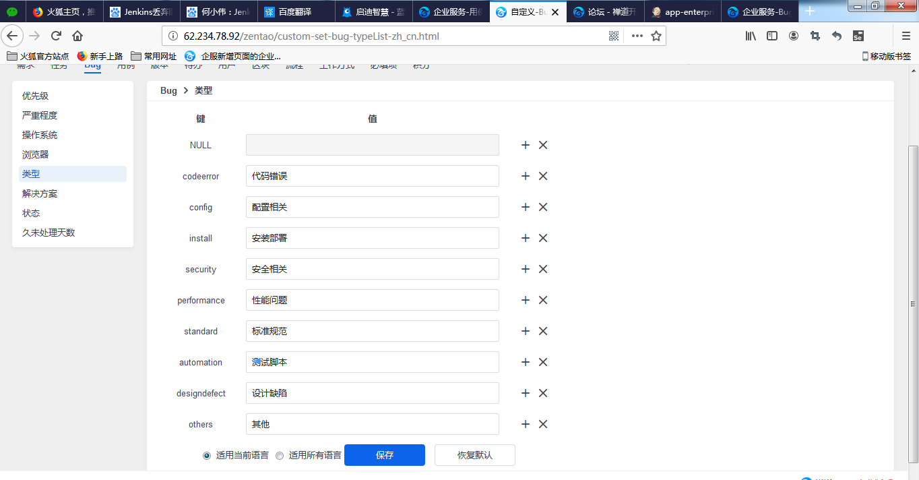Screen dimensions: 919x480
Task: Open the Firefox hamburger menu
Action: tap(906, 36)
